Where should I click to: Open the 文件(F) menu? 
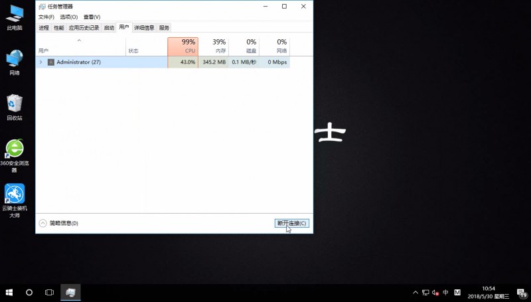46,17
